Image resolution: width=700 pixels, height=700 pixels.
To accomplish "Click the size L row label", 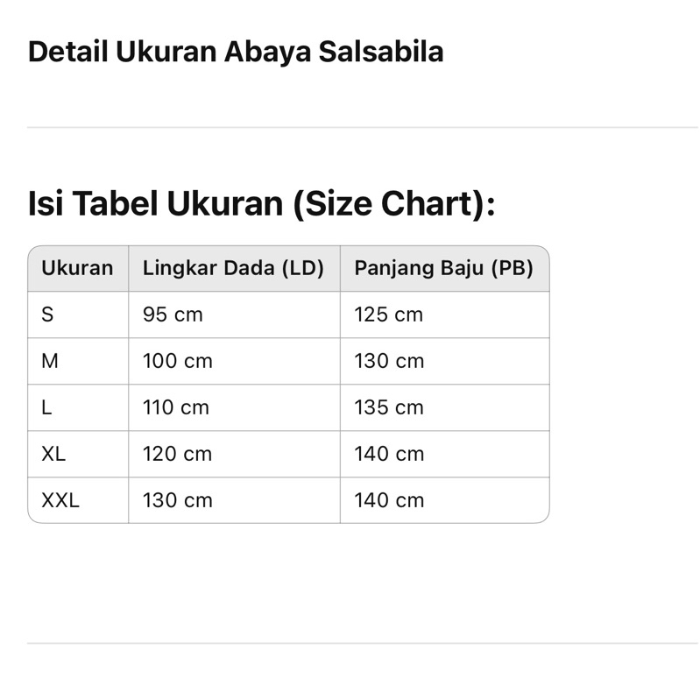I will (x=46, y=407).
